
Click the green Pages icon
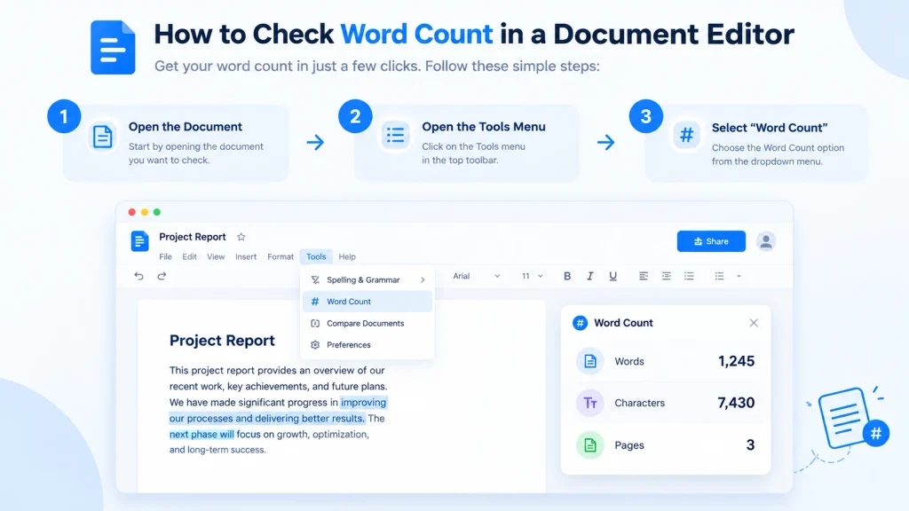(590, 445)
